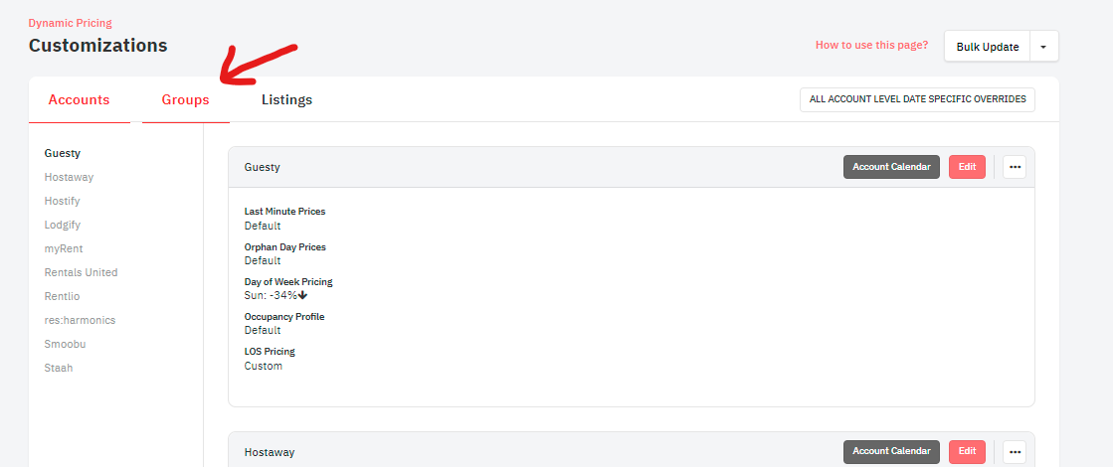
Task: Select res:harmonics in the sidebar
Action: coord(80,320)
